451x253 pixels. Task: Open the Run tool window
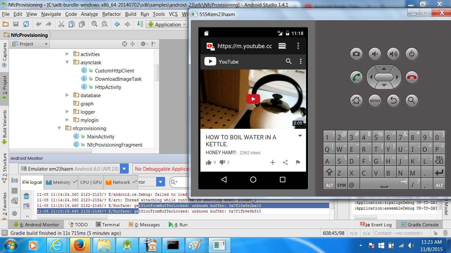pos(178,225)
